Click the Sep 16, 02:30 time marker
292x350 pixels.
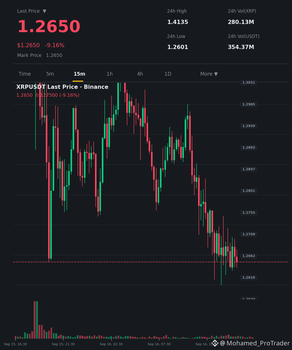click(x=111, y=344)
